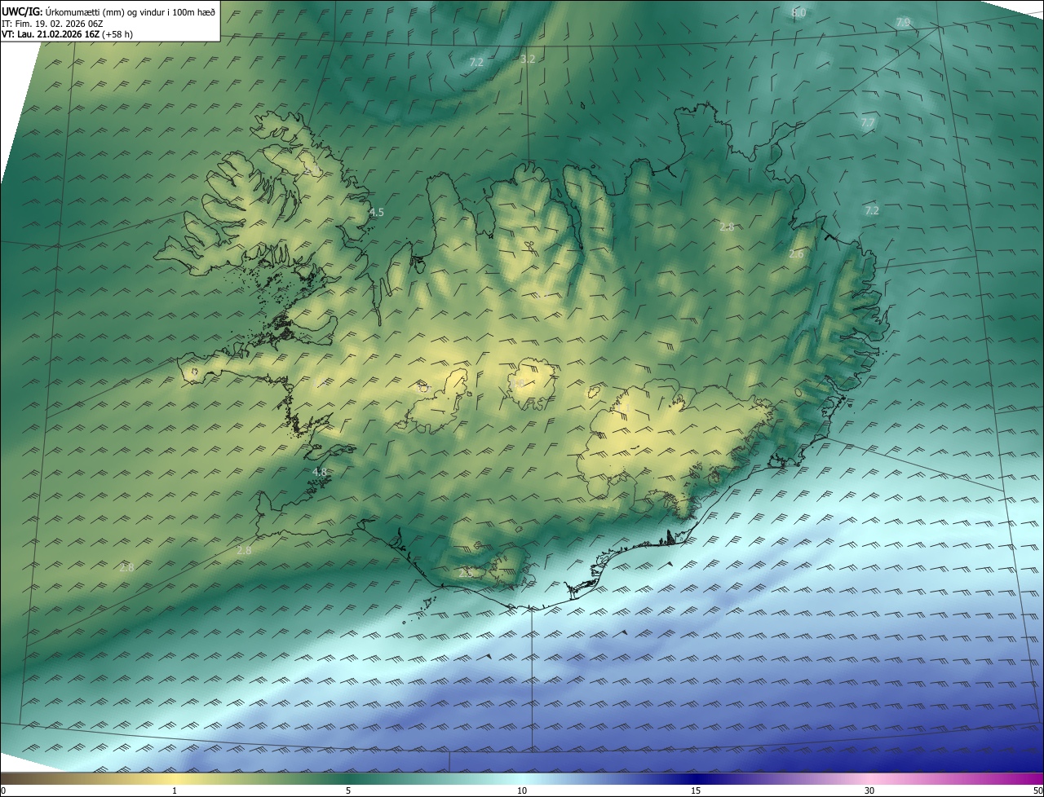Click the colorbar tick label '15'
Image resolution: width=1044 pixels, height=797 pixels.
pyautogui.click(x=696, y=790)
